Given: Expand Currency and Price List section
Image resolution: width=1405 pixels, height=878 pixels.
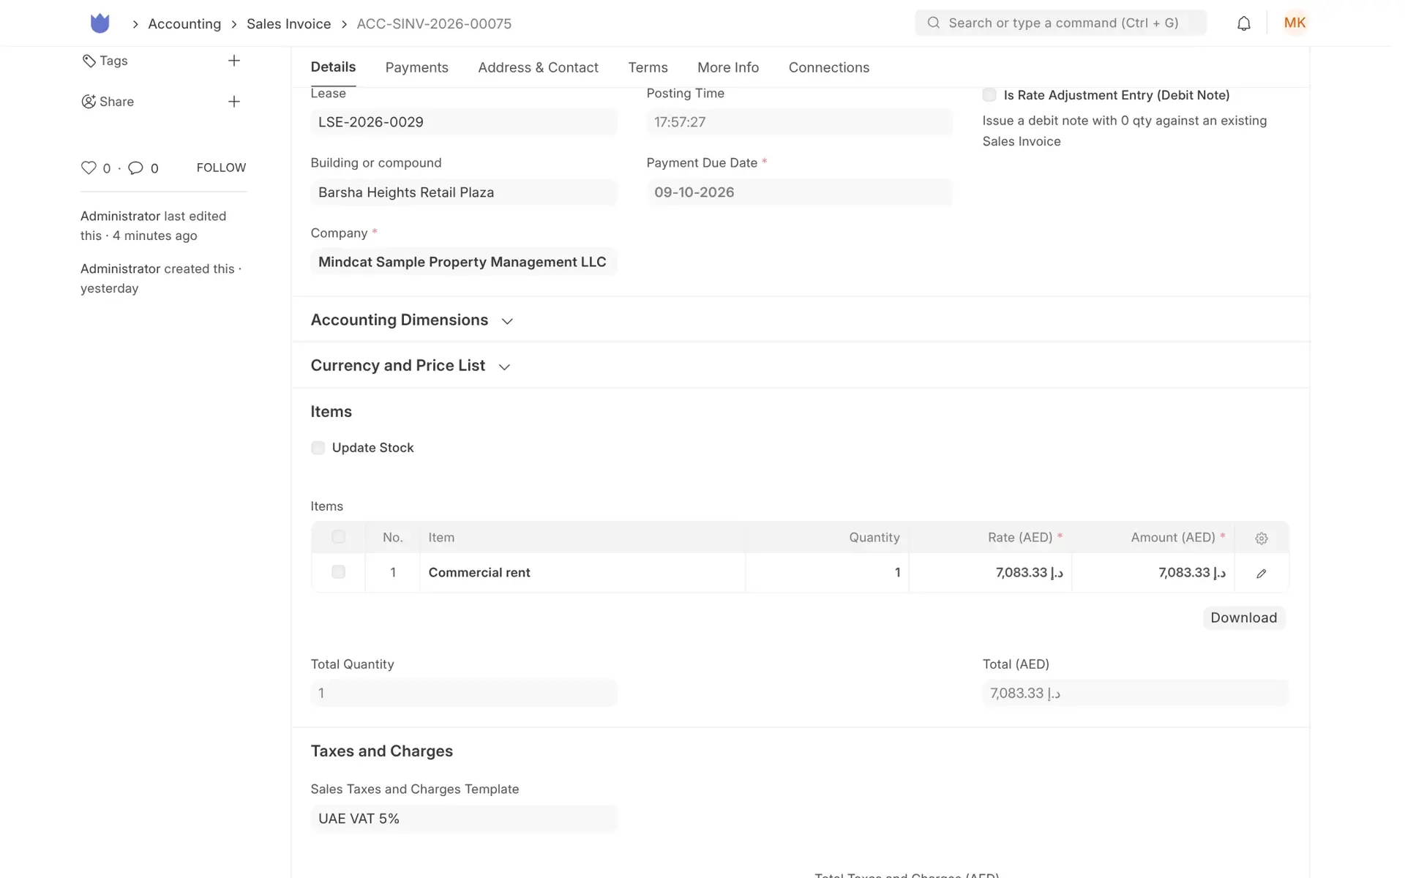Looking at the screenshot, I should [411, 366].
